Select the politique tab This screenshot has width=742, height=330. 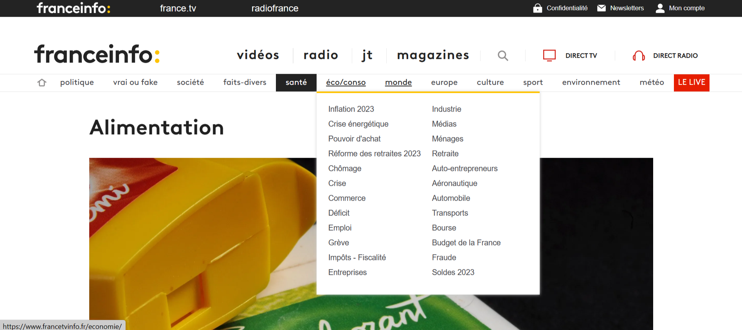77,82
